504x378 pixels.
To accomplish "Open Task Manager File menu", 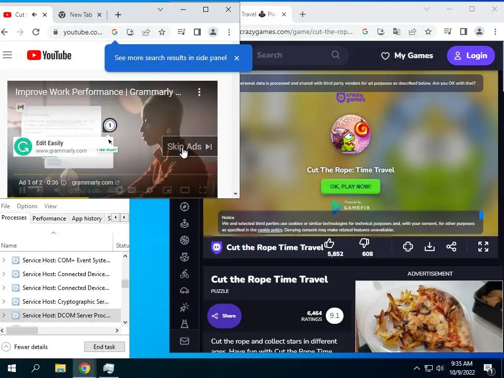I will pyautogui.click(x=5, y=206).
